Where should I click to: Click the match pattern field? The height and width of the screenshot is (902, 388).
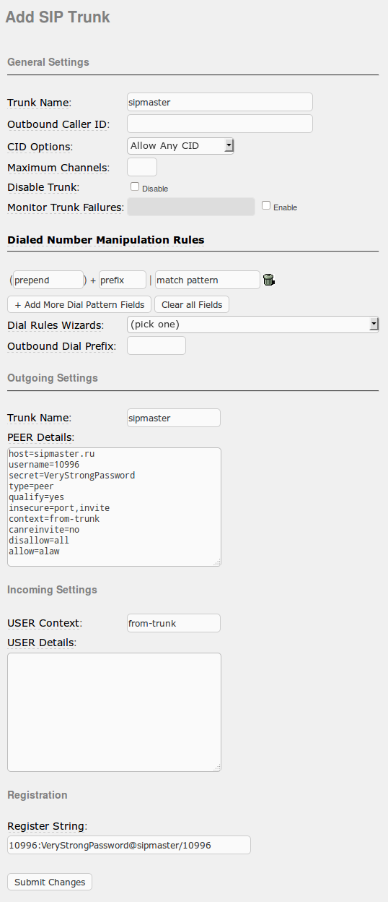coord(208,280)
